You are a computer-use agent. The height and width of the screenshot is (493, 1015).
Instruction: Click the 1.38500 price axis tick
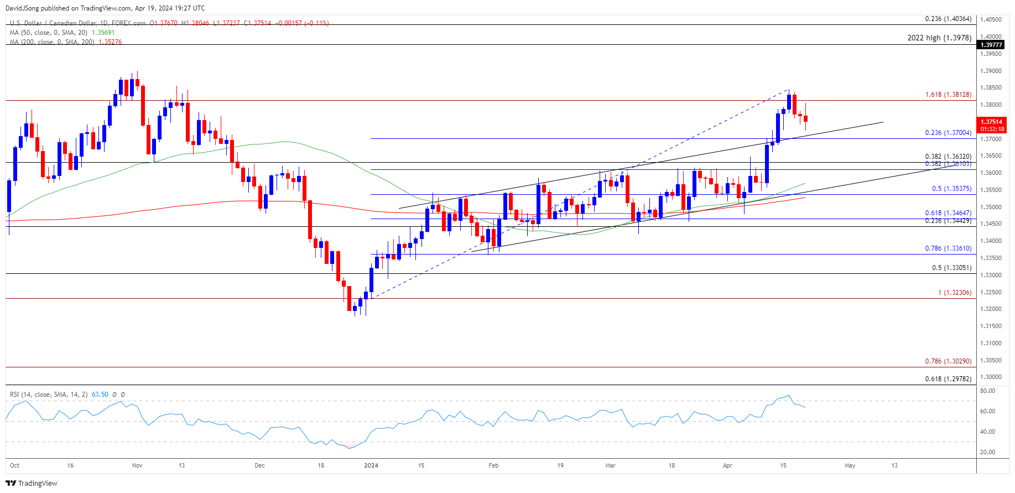[x=991, y=87]
